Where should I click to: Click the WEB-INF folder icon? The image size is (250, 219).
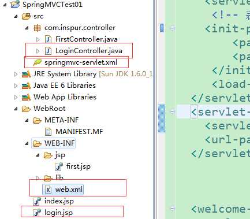click(x=37, y=143)
